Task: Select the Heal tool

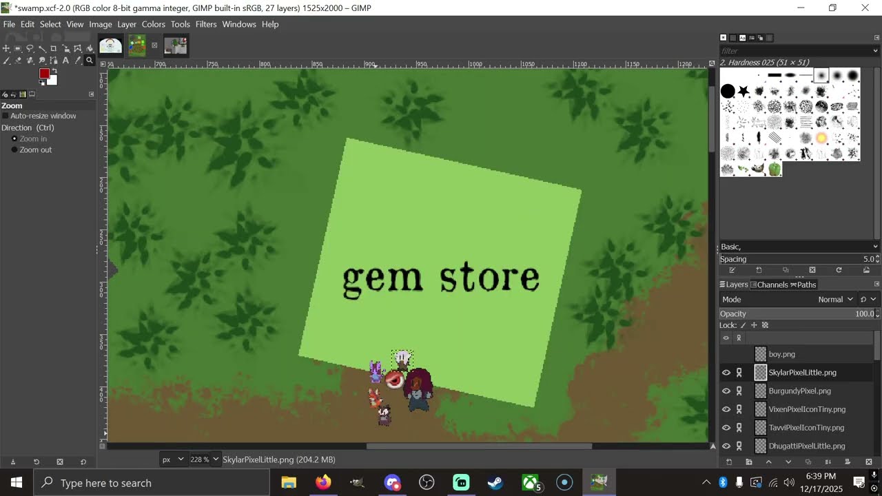Action: (30, 61)
